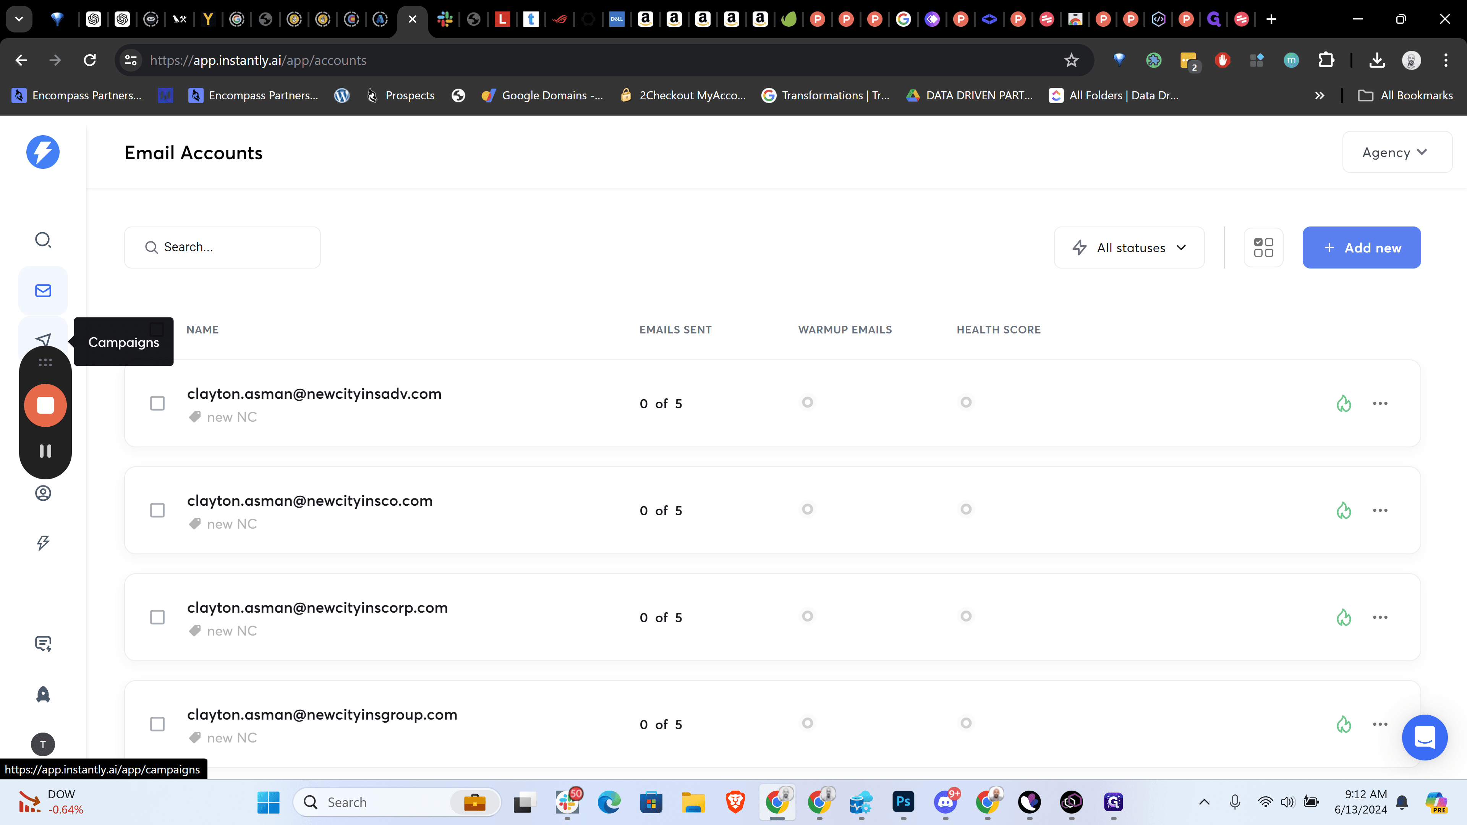The width and height of the screenshot is (1467, 825).
Task: Check the box for clayton.asman@newcityinscorp.com
Action: point(157,617)
